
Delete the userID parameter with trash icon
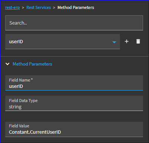pos(138,41)
